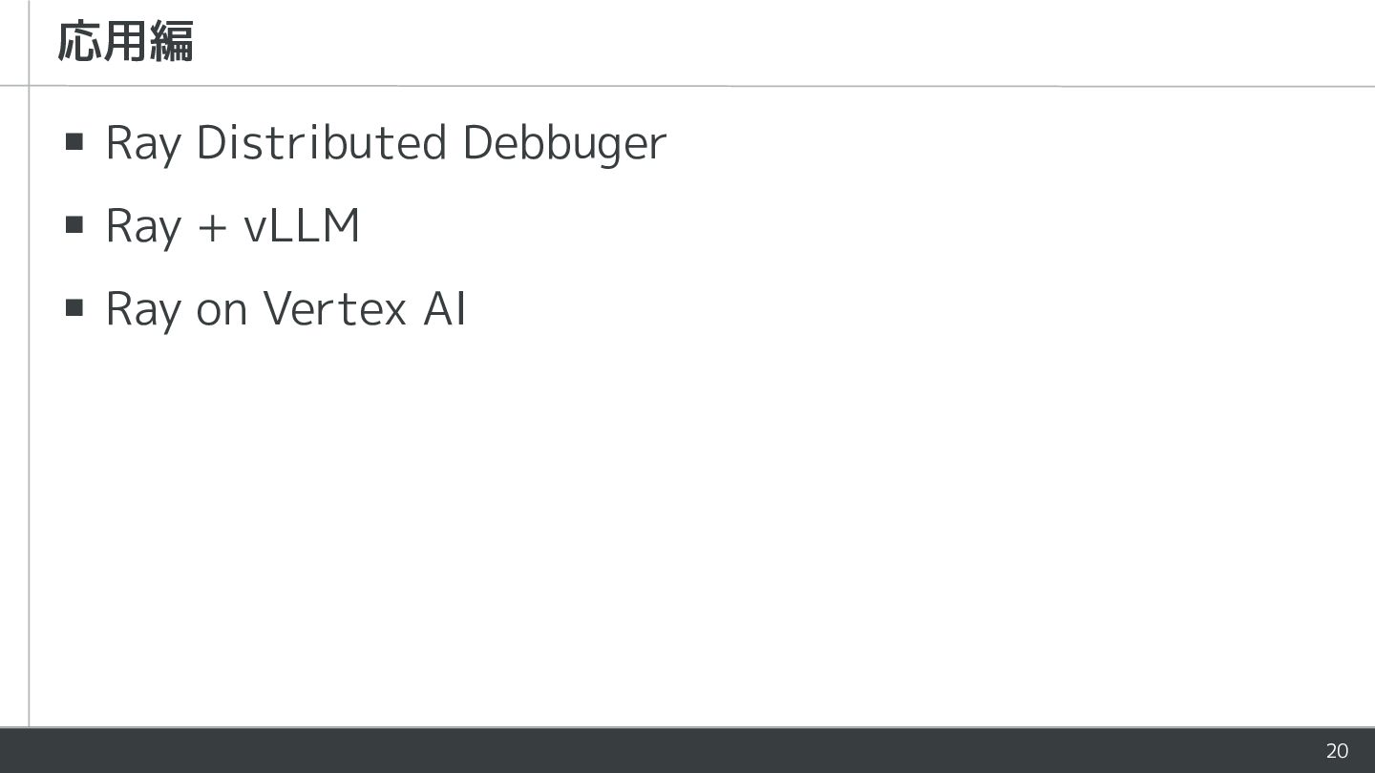Image resolution: width=1375 pixels, height=773 pixels.
Task: Select the square bullet before Ray + vLLM
Action: click(x=74, y=226)
